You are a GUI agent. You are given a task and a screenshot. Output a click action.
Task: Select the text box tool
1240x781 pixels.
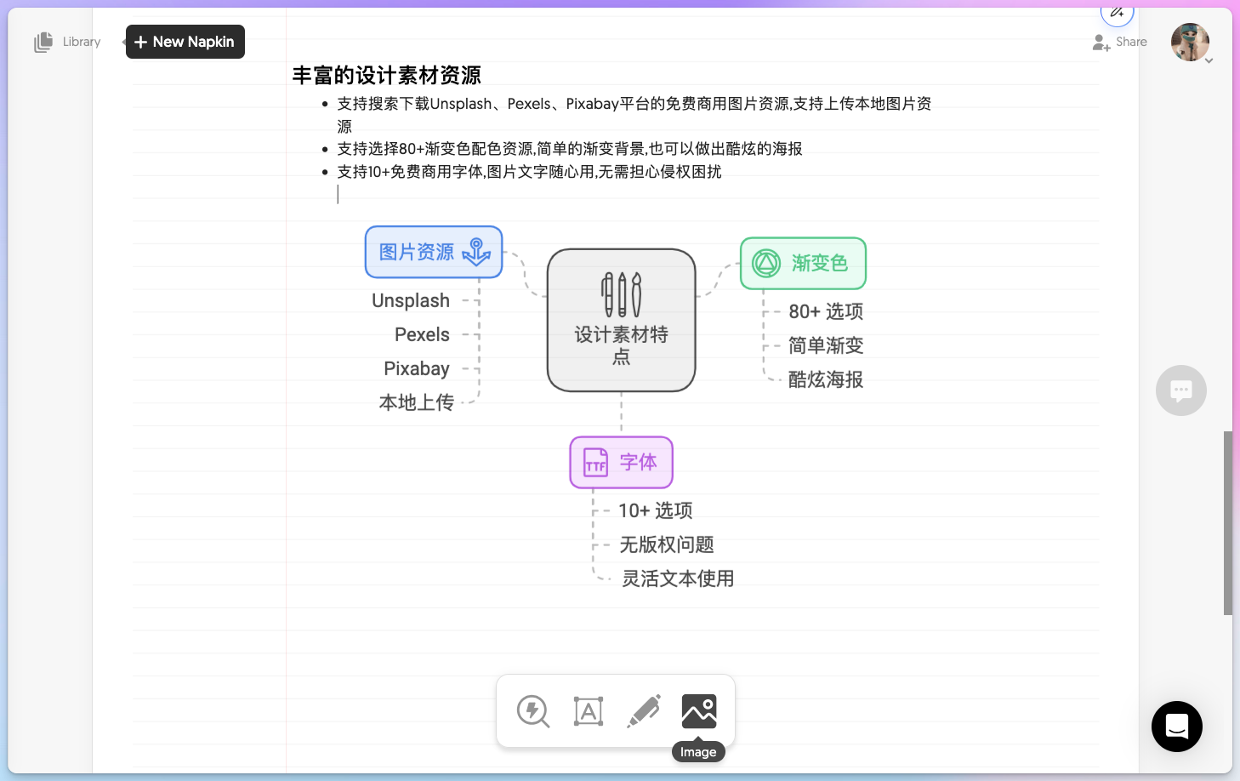[589, 711]
